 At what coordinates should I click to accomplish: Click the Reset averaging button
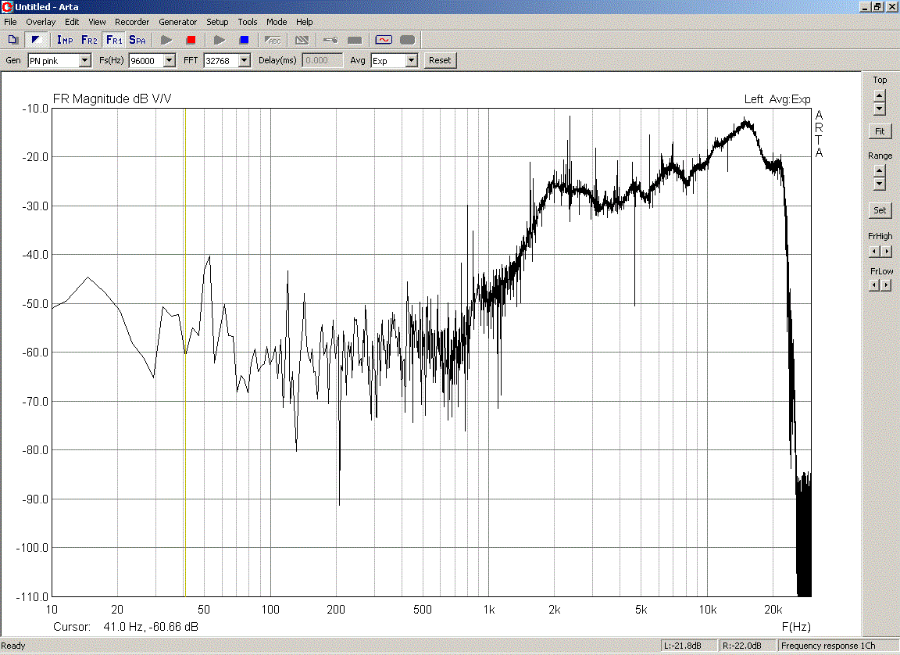pyautogui.click(x=440, y=60)
